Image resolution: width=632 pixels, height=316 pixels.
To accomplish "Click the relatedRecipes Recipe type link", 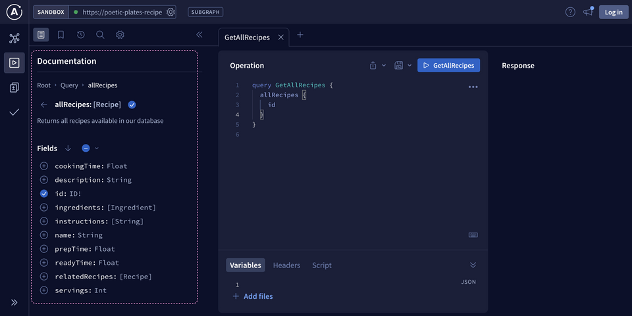I will (136, 277).
